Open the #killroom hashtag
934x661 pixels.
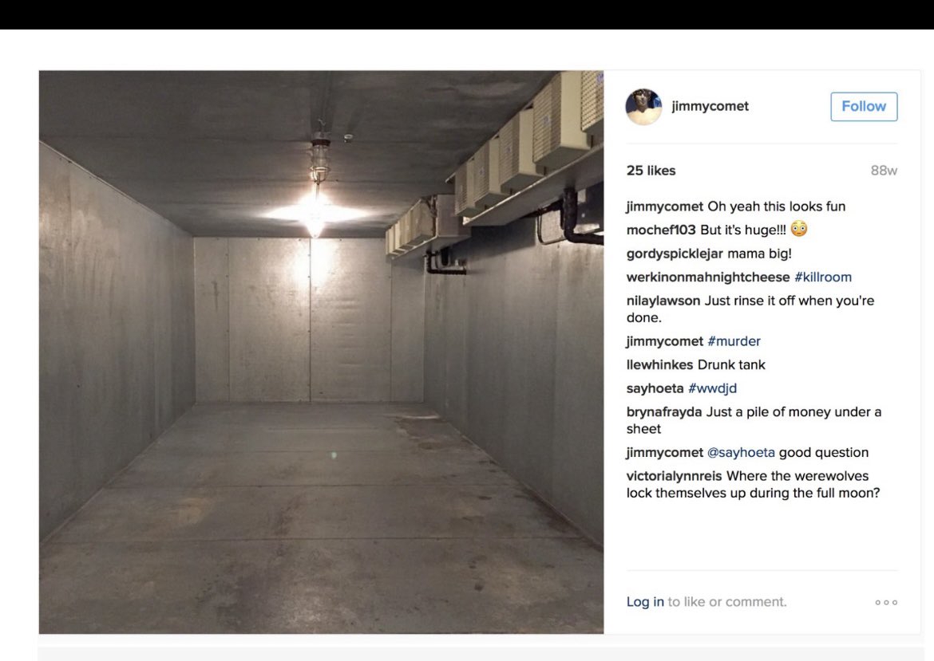tap(822, 277)
